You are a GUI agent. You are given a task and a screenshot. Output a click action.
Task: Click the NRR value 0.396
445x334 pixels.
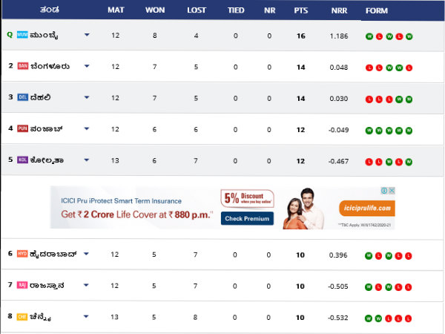338,255
